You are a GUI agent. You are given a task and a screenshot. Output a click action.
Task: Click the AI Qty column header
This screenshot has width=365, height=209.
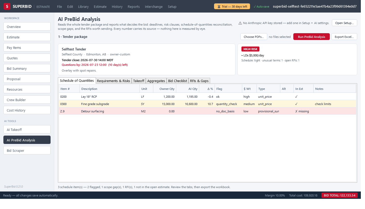pos(188,89)
